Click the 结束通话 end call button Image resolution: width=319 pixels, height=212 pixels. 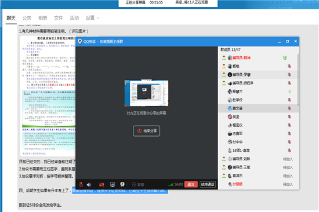point(208,184)
